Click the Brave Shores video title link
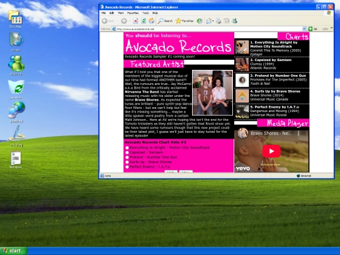Screen dimensions: 340x255 pos(271,133)
